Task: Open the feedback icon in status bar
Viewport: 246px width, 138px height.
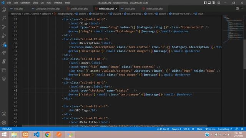Action: click(237, 129)
